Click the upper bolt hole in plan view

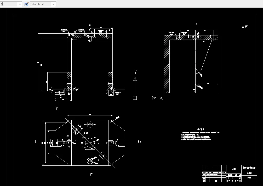[x=90, y=125]
